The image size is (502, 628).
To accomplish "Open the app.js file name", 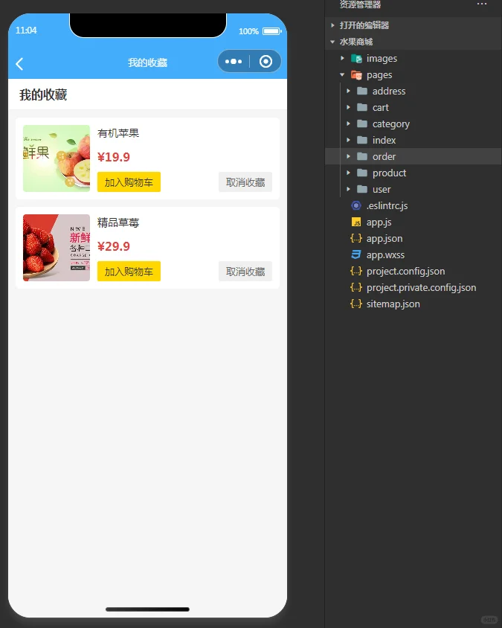I will [x=379, y=222].
